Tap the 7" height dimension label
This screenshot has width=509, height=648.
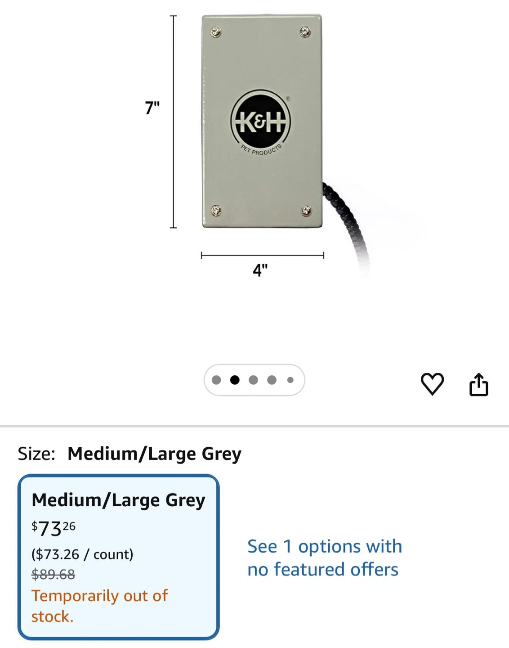(x=152, y=108)
